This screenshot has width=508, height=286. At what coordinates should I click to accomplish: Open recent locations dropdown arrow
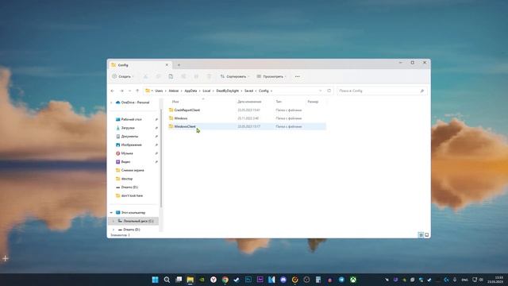[x=129, y=91]
